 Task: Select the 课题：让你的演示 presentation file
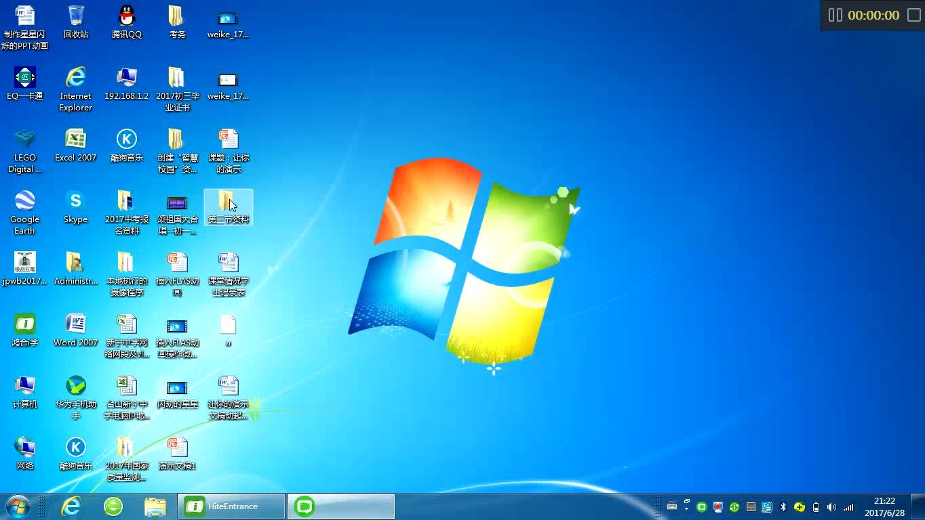click(229, 151)
